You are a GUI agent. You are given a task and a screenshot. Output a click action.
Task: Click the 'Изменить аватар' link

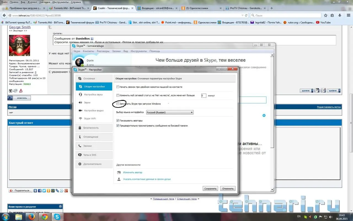pyautogui.click(x=133, y=172)
